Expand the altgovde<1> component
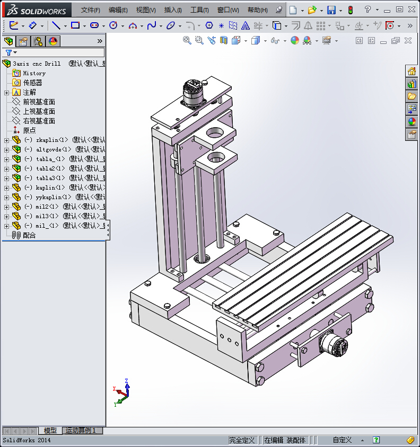420x447 pixels. 6,150
